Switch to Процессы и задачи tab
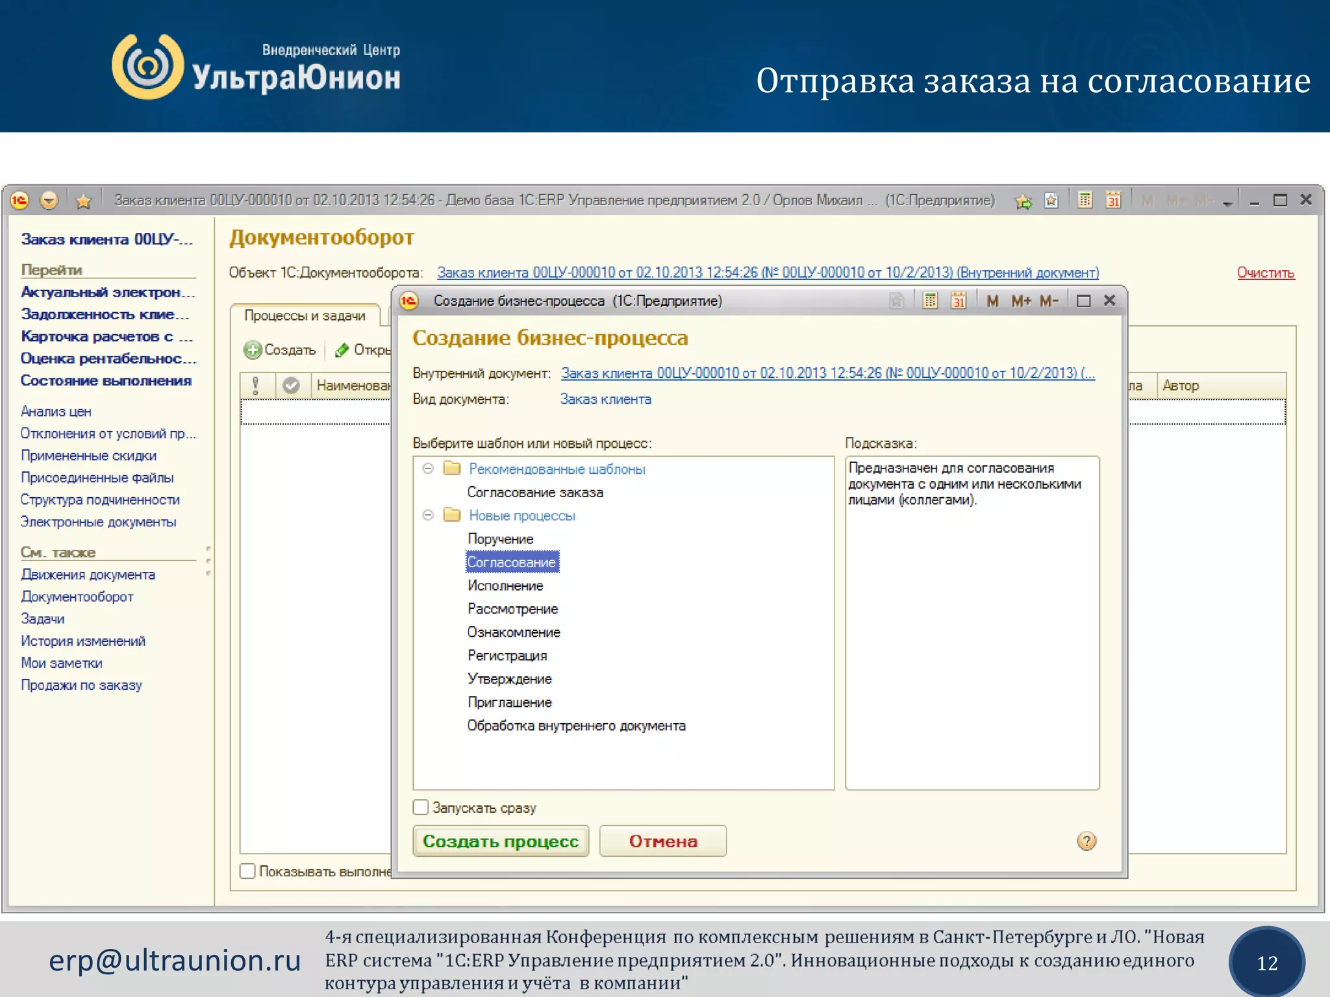Viewport: 1330px width, 997px height. click(x=305, y=315)
